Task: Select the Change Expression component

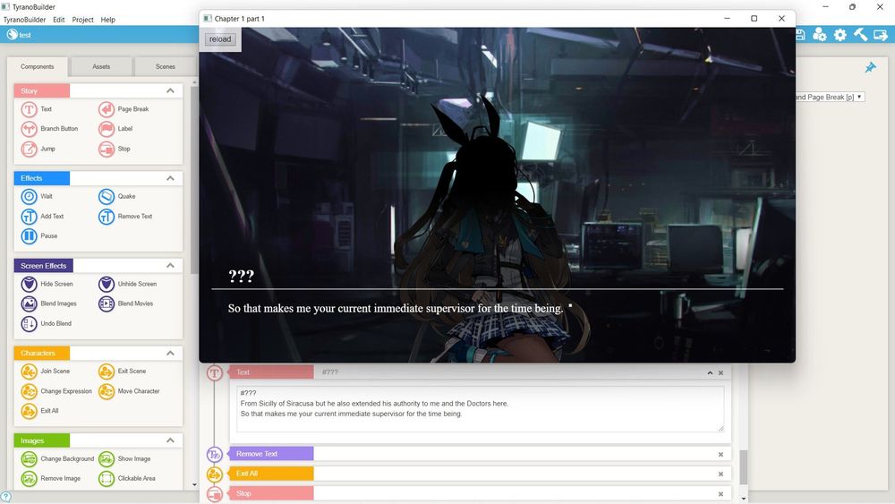Action: 56,391
